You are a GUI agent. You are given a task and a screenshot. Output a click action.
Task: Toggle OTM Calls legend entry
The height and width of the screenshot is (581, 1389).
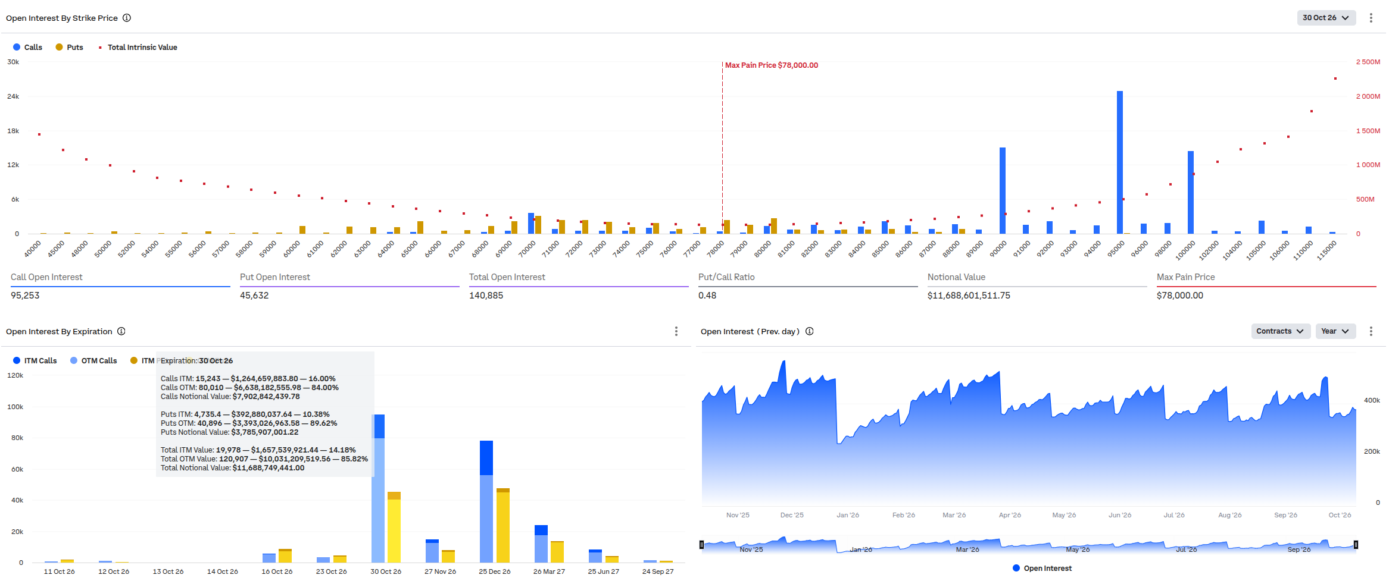click(93, 360)
